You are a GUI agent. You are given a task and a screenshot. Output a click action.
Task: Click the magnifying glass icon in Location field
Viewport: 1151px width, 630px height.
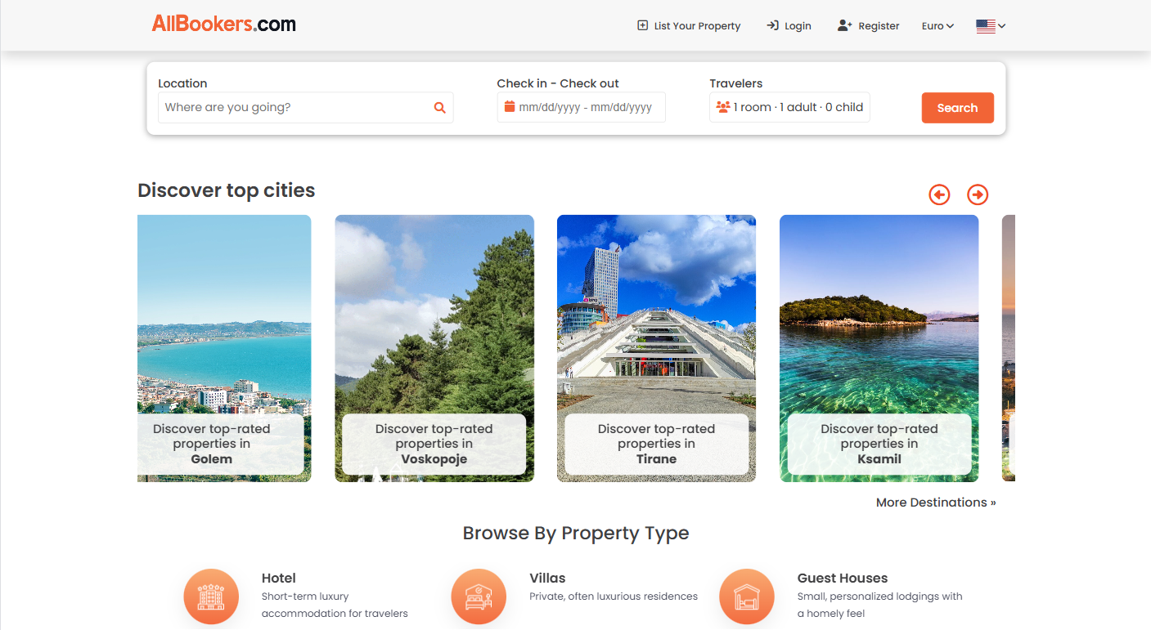pos(439,108)
